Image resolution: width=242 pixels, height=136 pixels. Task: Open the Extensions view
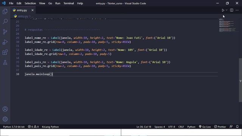pyautogui.click(x=5, y=52)
